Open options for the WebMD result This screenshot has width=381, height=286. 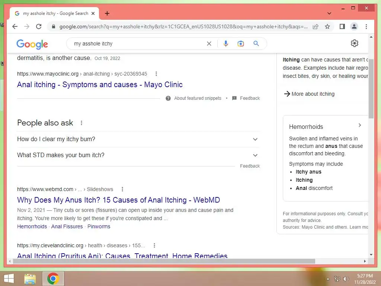point(122,189)
